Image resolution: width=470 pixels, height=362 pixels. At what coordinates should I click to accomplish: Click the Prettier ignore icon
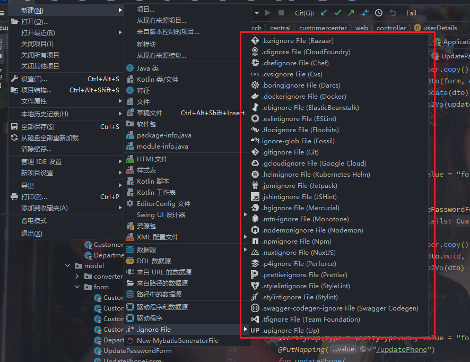pyautogui.click(x=255, y=275)
